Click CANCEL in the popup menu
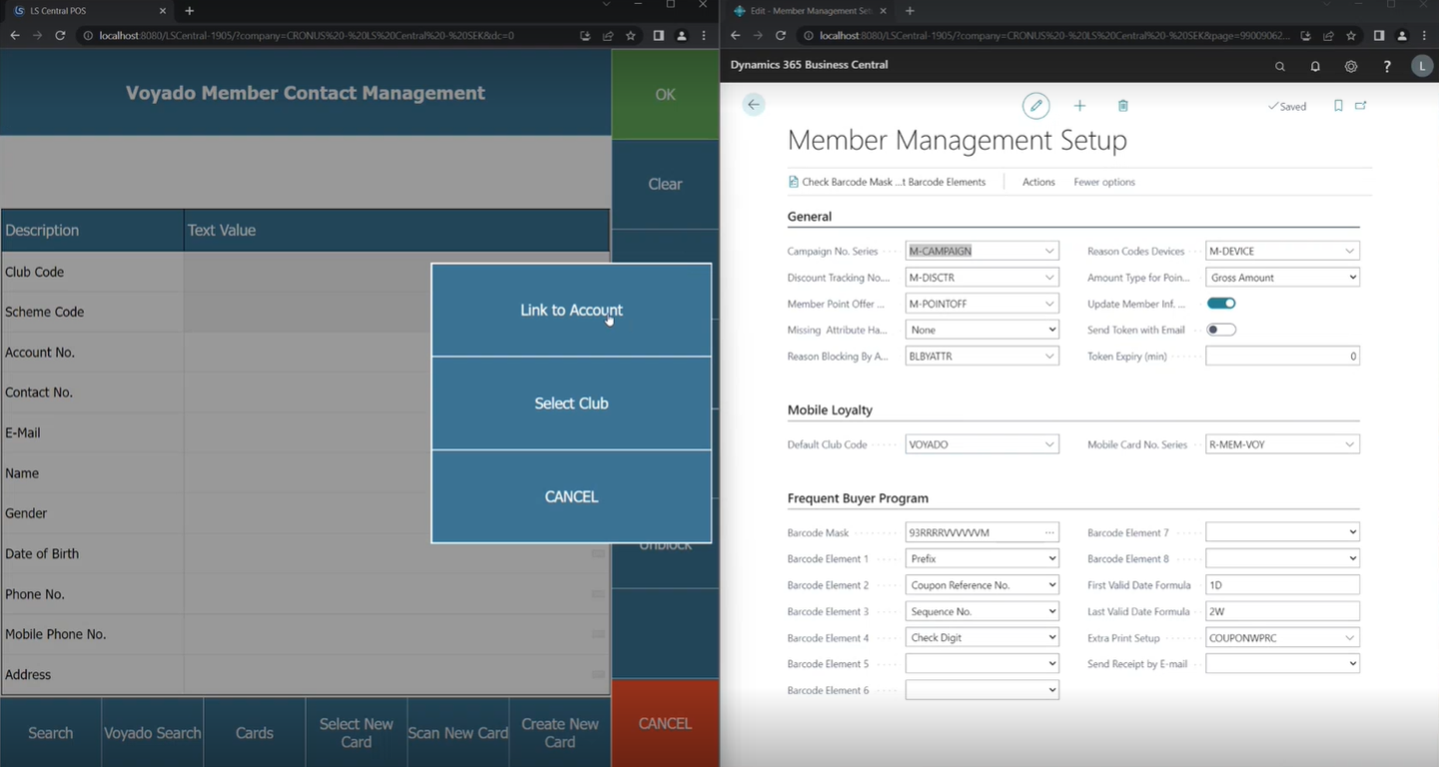The height and width of the screenshot is (767, 1439). coord(571,496)
